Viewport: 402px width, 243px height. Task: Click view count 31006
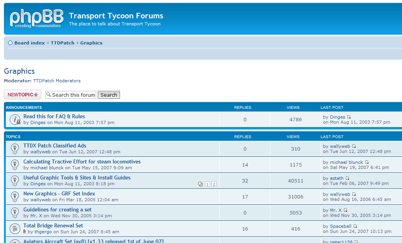click(296, 197)
